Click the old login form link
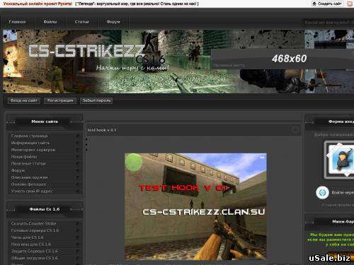 coord(338,205)
